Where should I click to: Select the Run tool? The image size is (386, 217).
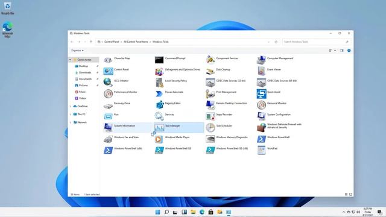coord(111,116)
